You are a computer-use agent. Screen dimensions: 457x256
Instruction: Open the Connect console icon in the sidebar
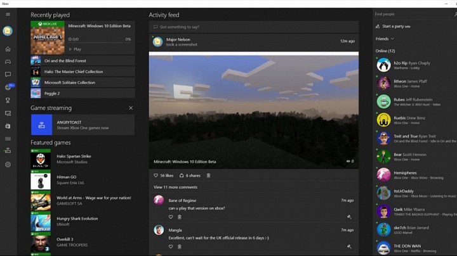[x=8, y=150]
